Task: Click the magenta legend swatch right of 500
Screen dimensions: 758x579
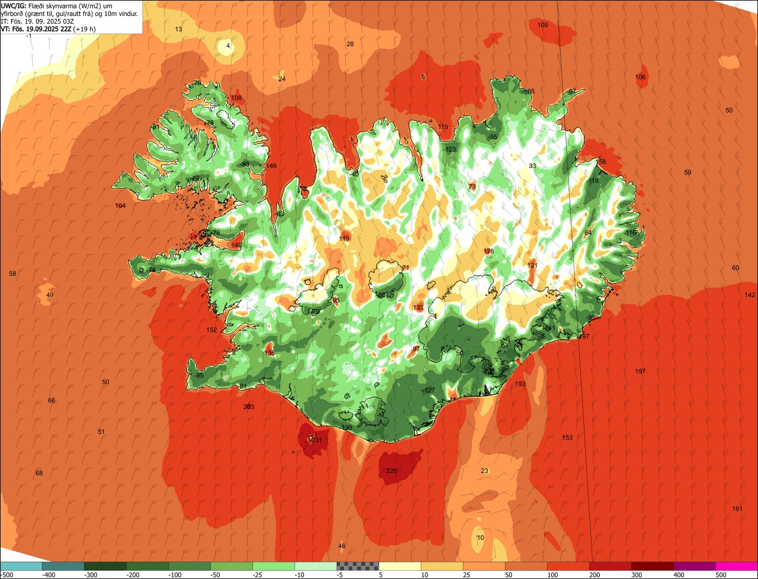Action: click(x=737, y=566)
